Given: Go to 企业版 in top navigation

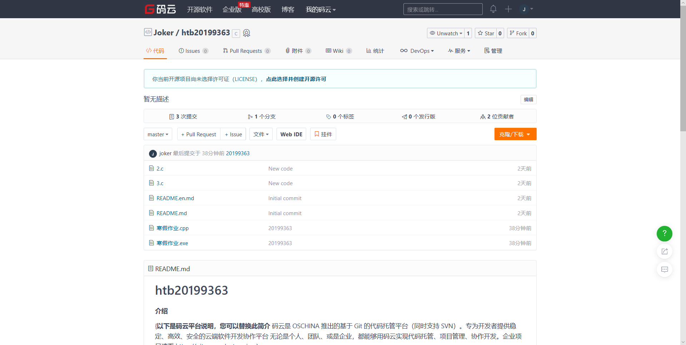Looking at the screenshot, I should pos(232,9).
